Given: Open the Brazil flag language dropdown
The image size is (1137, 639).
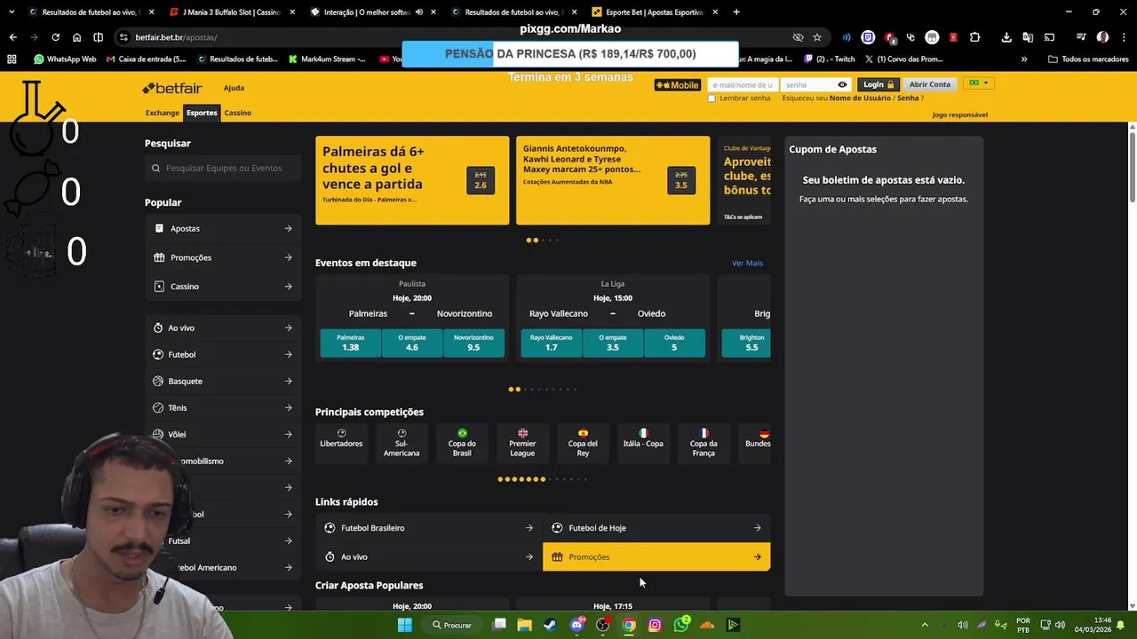Looking at the screenshot, I should click(x=979, y=83).
